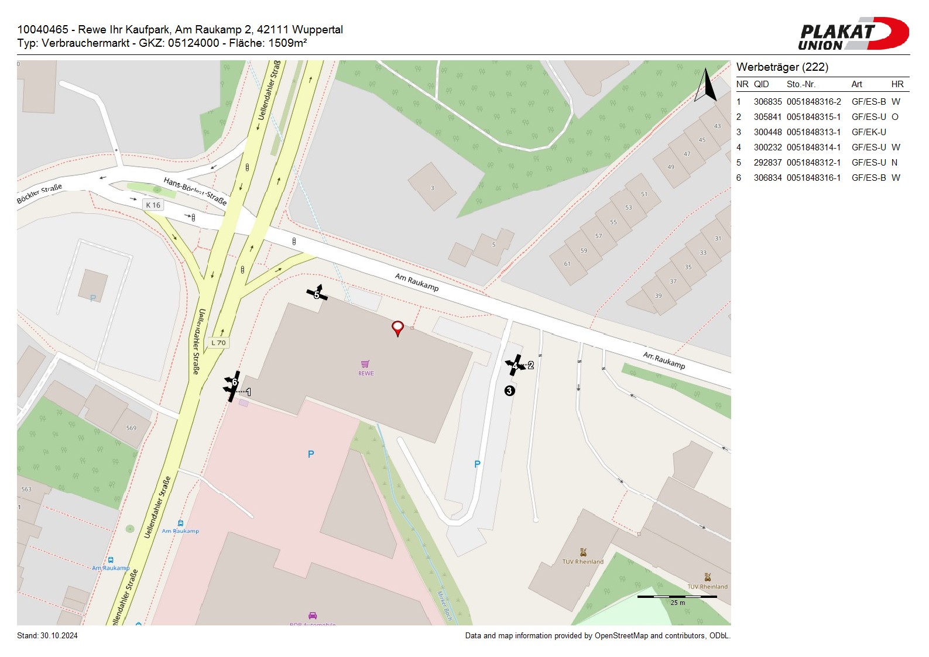Click the OpenStreetMap attribution text

click(x=598, y=635)
